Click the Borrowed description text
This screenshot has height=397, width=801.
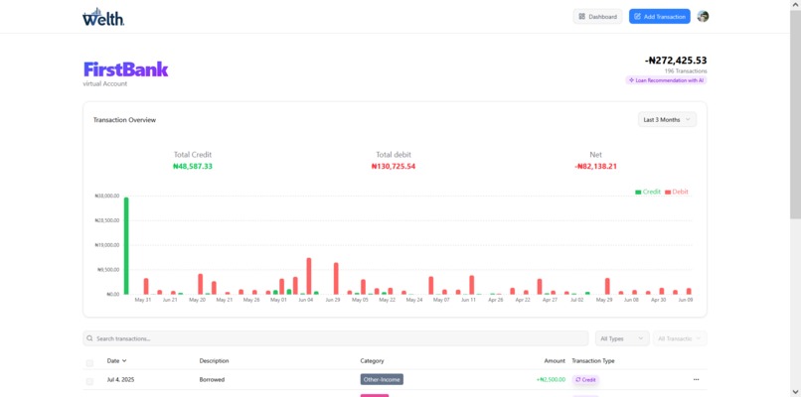pyautogui.click(x=212, y=380)
